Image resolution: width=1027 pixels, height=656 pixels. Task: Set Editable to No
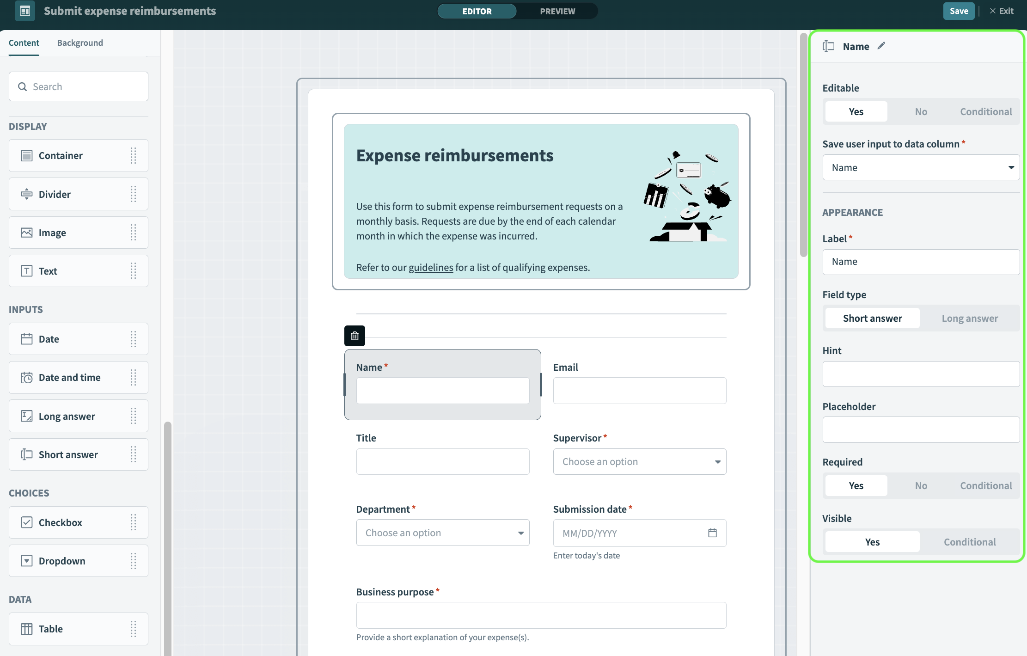(921, 111)
